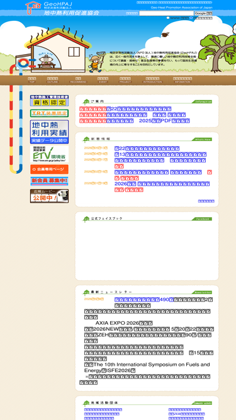
Task: Click the house icon beside 最新ニュースレター heading
Action: point(86,292)
